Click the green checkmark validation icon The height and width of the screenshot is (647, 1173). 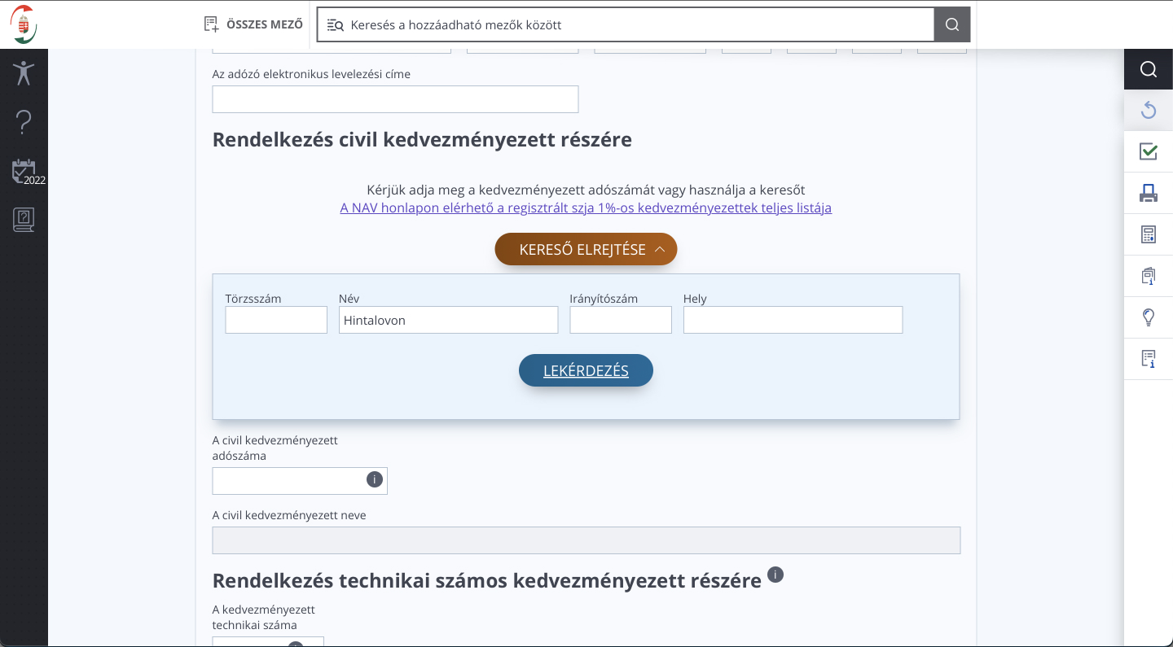(1148, 151)
